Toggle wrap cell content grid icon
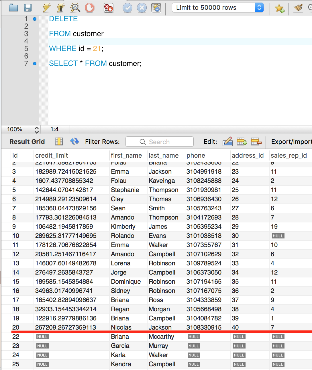 pos(59,141)
